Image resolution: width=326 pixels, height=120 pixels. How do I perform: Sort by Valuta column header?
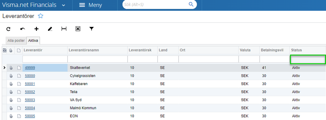click(x=249, y=50)
